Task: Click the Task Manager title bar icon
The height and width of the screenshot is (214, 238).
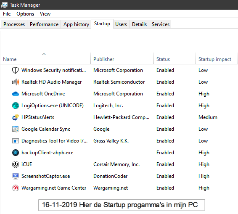Action: tap(4, 5)
